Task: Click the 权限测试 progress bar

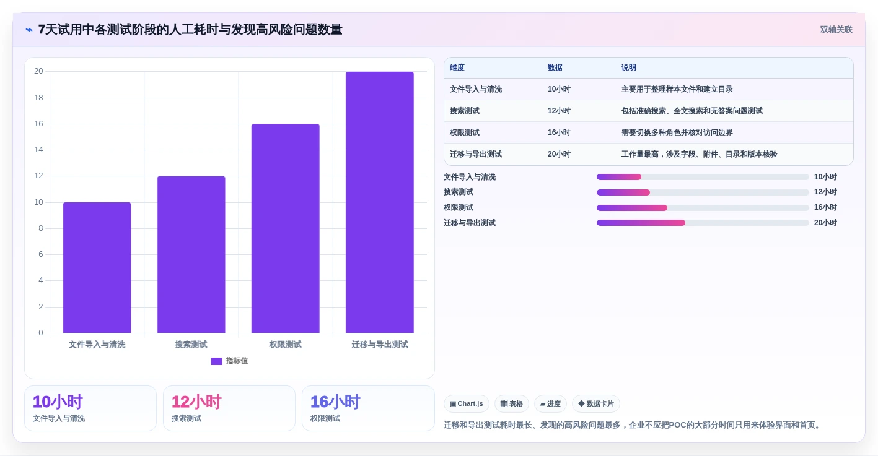Action: click(703, 208)
